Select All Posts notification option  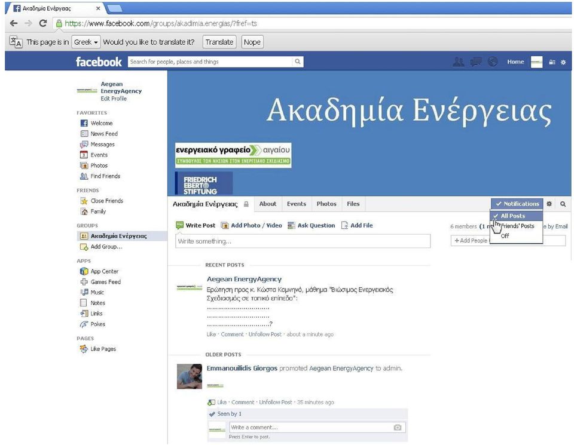coord(516,216)
